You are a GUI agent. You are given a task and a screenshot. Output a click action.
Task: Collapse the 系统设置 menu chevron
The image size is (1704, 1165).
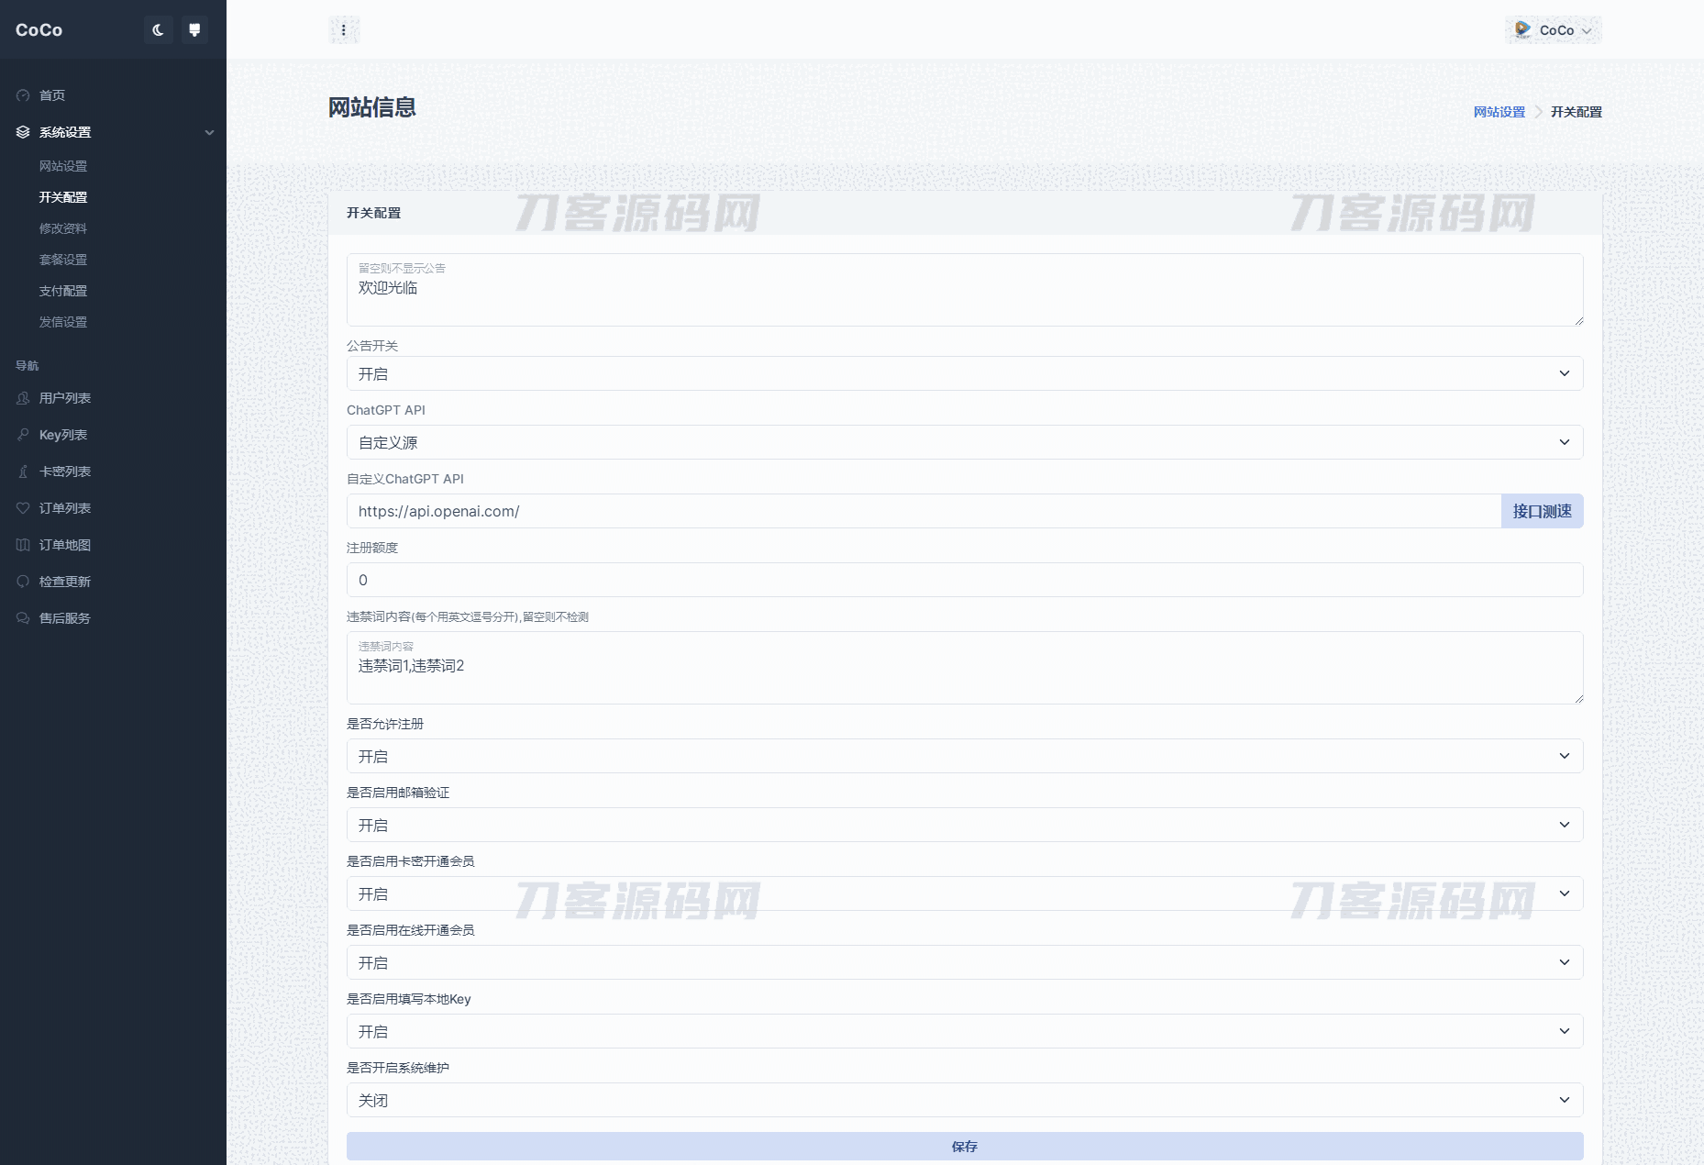click(x=209, y=132)
